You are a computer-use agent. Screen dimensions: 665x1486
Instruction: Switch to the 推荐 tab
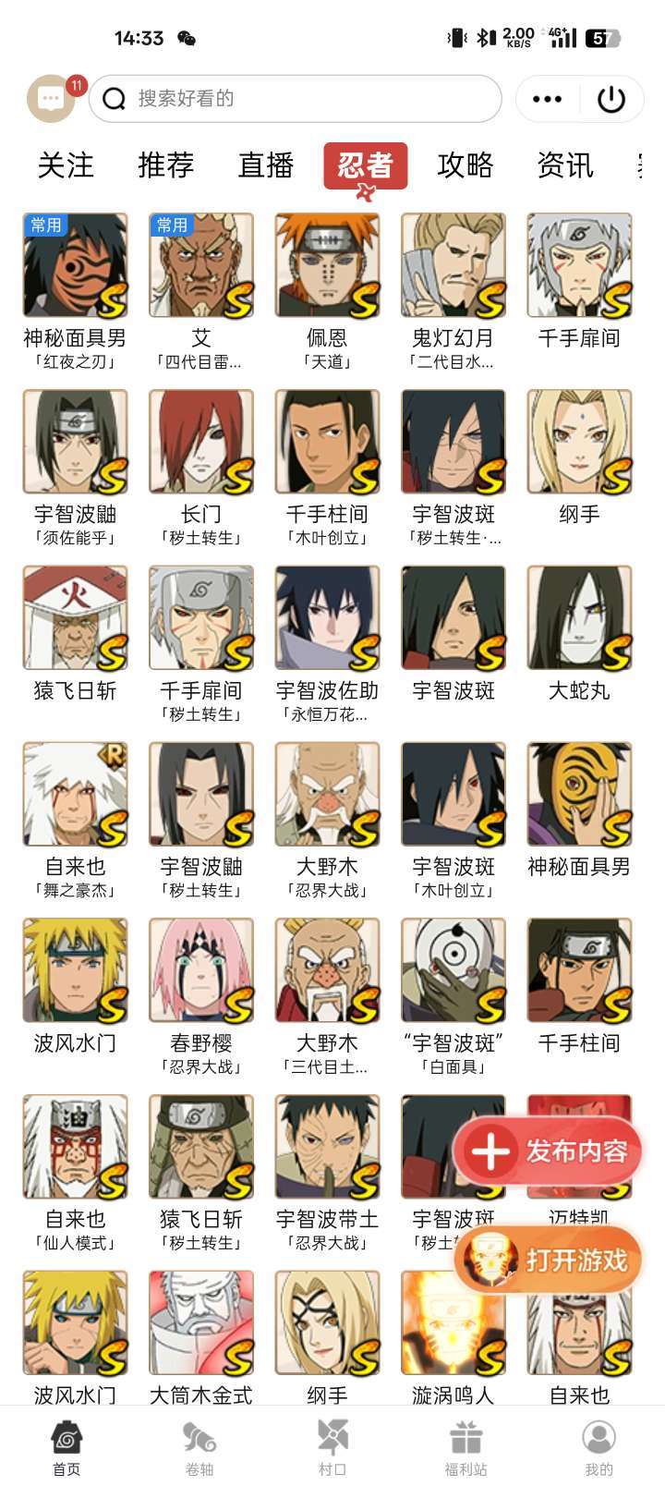[165, 165]
